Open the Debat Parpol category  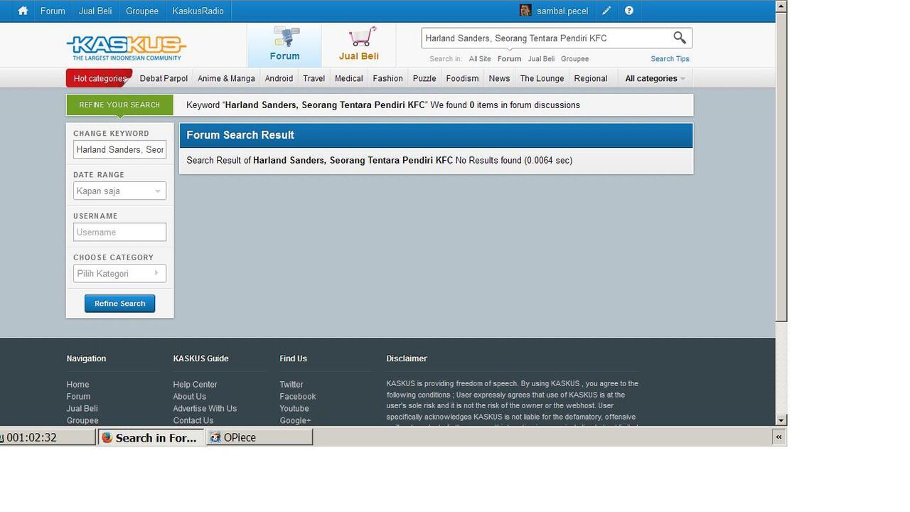tap(164, 78)
